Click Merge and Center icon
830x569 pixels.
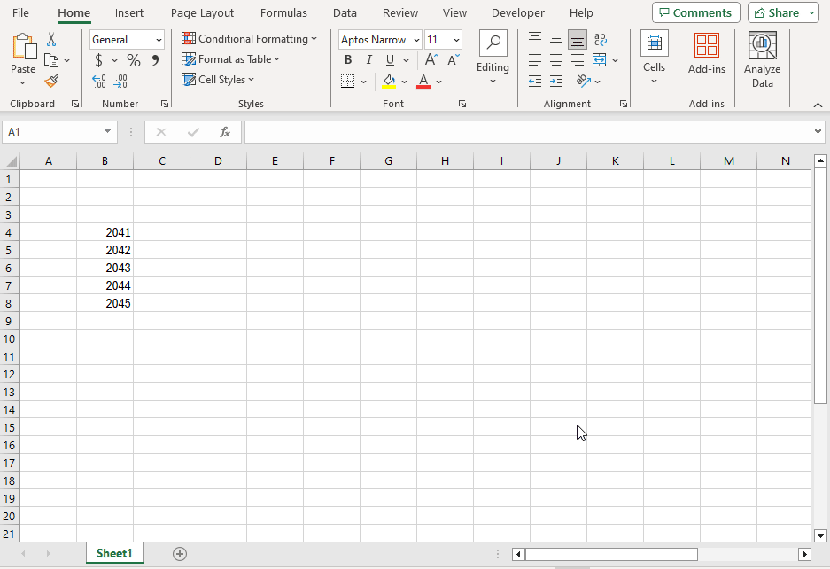point(599,60)
